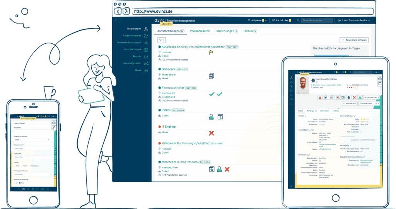The image size is (396, 209).
Task: Click the hand icon in tablet action toolbar
Action: point(348,97)
